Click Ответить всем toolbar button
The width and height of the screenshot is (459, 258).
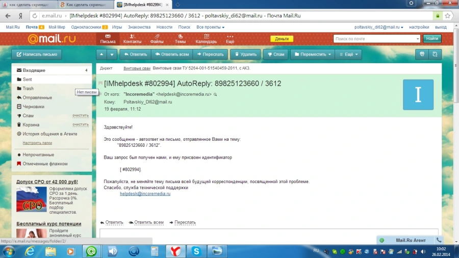coord(173,55)
